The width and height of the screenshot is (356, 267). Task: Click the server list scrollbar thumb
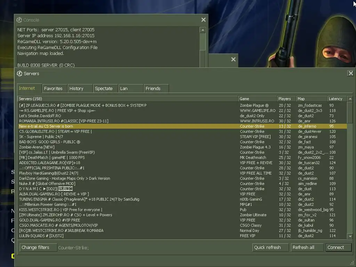pos(350,112)
